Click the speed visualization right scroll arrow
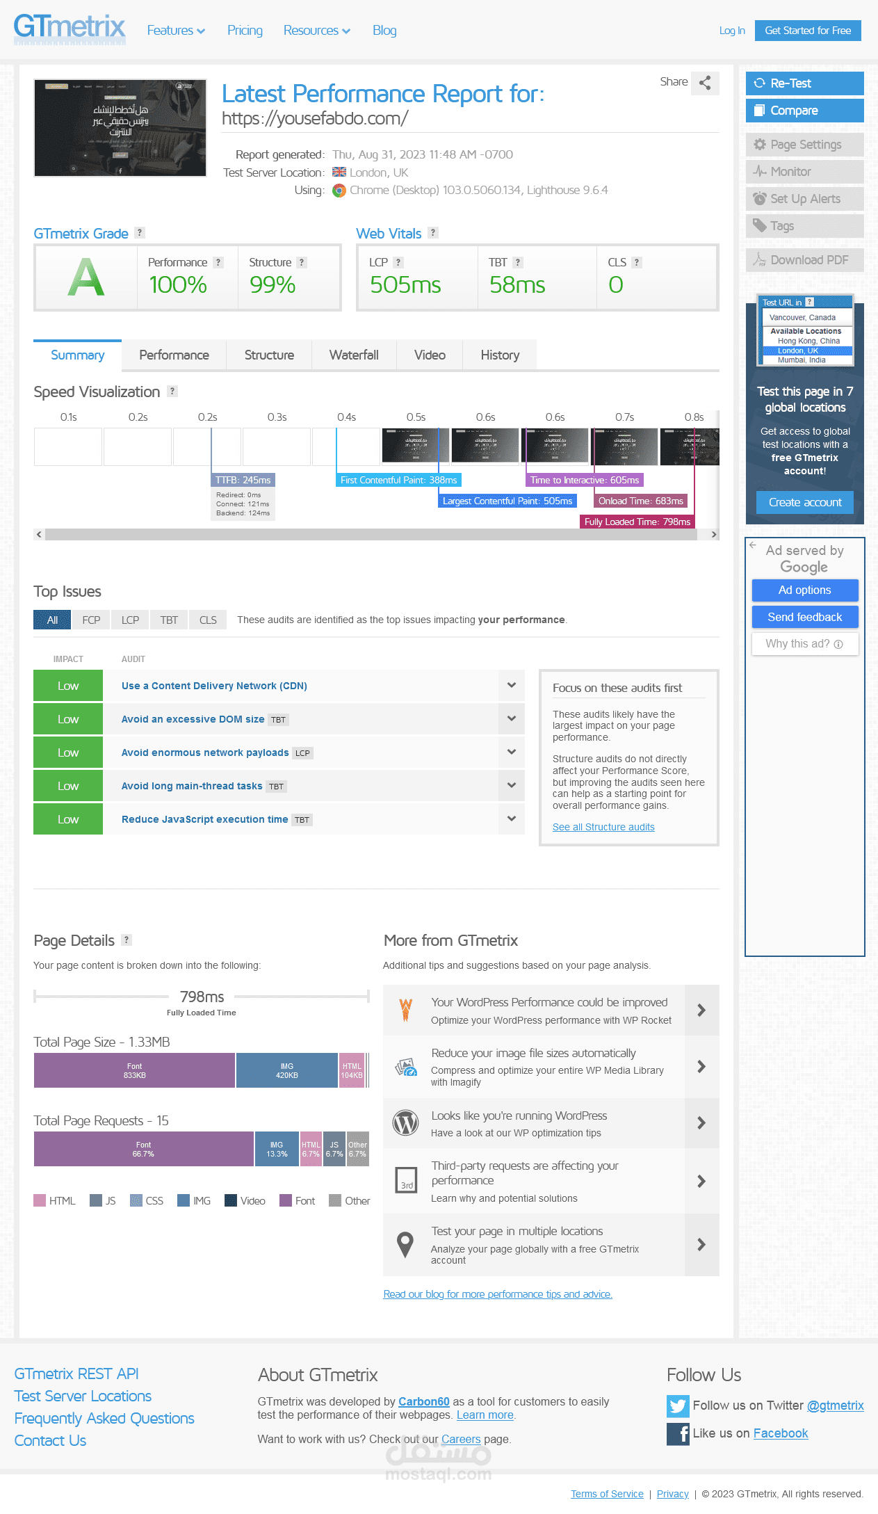The image size is (878, 1514). click(x=713, y=534)
